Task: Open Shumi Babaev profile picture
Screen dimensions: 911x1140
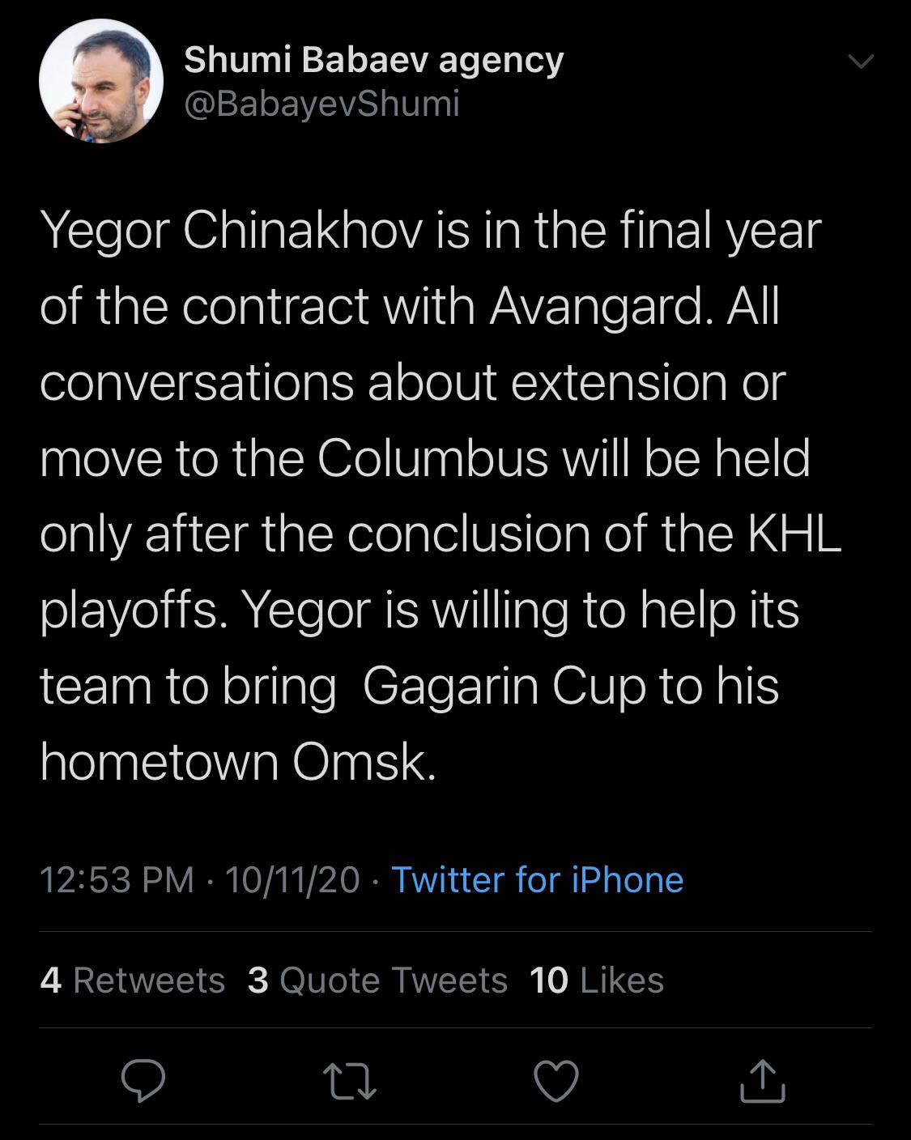Action: pyautogui.click(x=101, y=81)
